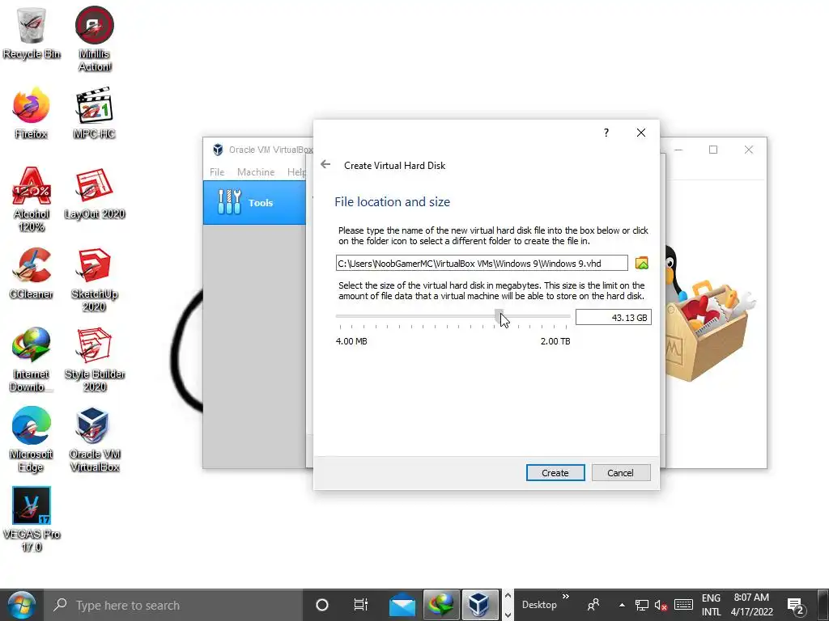The height and width of the screenshot is (621, 829).
Task: Click muted volume tray icon
Action: [x=661, y=605]
